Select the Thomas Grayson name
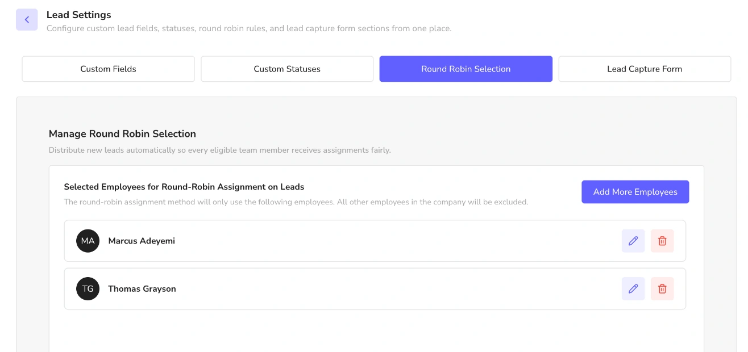The width and height of the screenshot is (748, 352). (x=142, y=288)
